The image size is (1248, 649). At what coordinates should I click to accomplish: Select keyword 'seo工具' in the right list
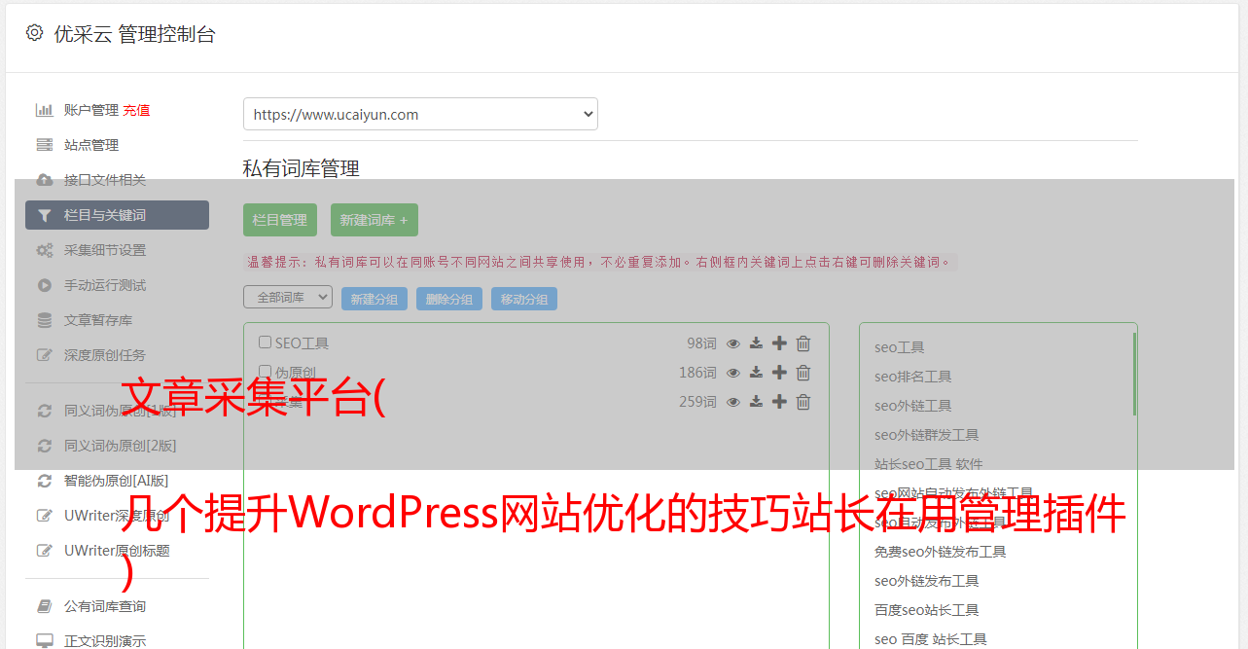pos(900,347)
